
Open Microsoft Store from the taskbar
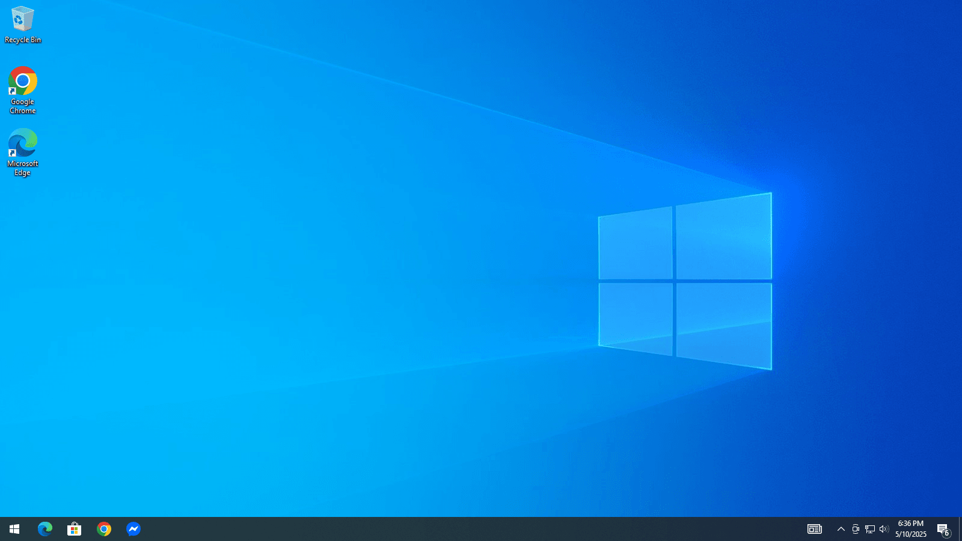click(x=74, y=529)
